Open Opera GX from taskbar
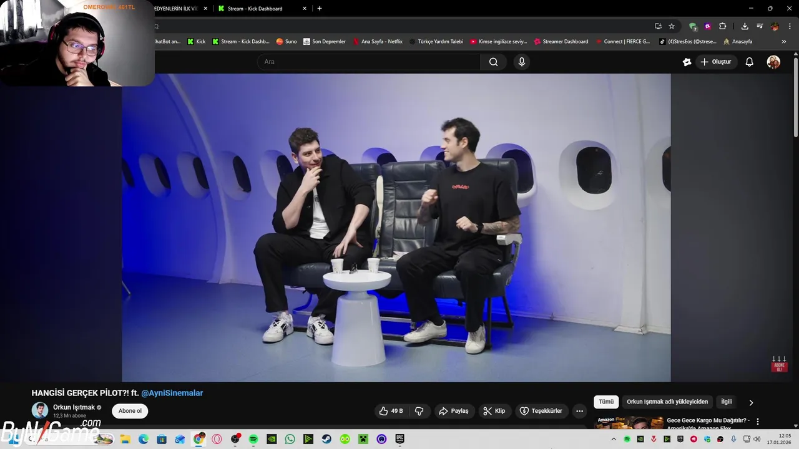 coord(217,439)
